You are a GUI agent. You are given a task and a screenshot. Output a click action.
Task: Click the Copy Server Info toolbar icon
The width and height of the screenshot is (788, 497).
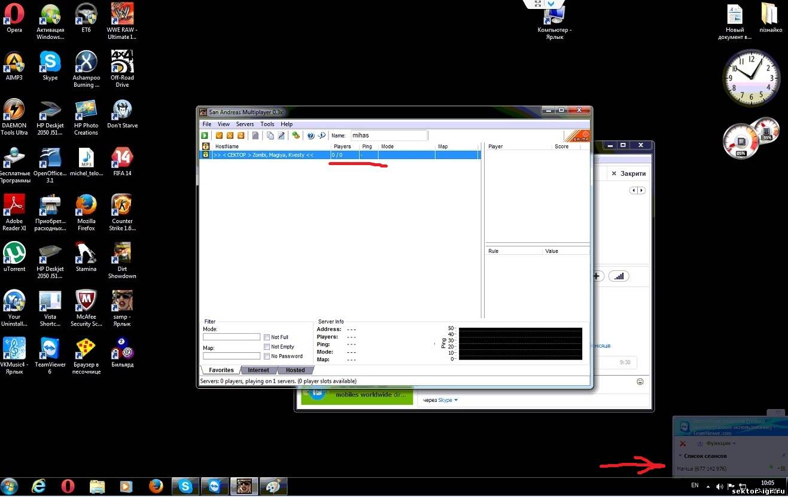(x=270, y=136)
